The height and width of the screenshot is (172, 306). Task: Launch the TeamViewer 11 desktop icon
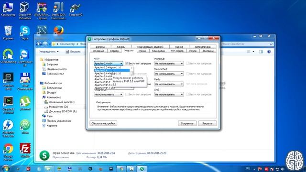(x=25, y=57)
